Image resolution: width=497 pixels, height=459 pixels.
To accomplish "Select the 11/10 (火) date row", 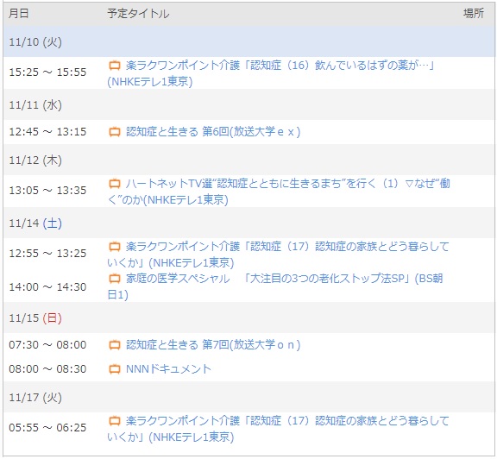I will tap(249, 41).
